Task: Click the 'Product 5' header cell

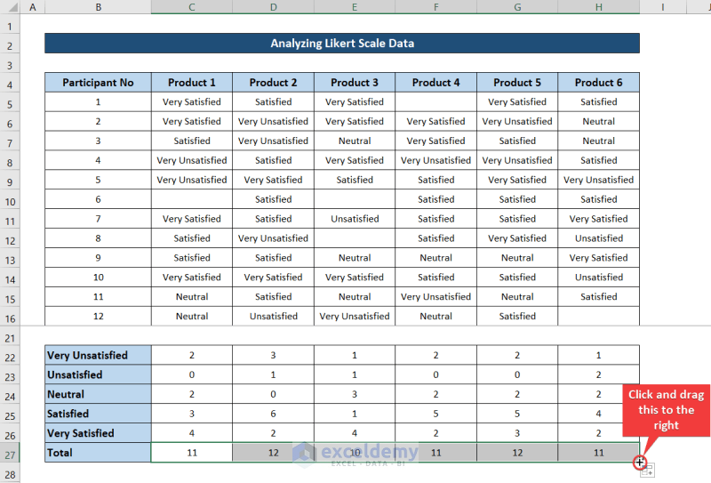Action: click(x=517, y=83)
